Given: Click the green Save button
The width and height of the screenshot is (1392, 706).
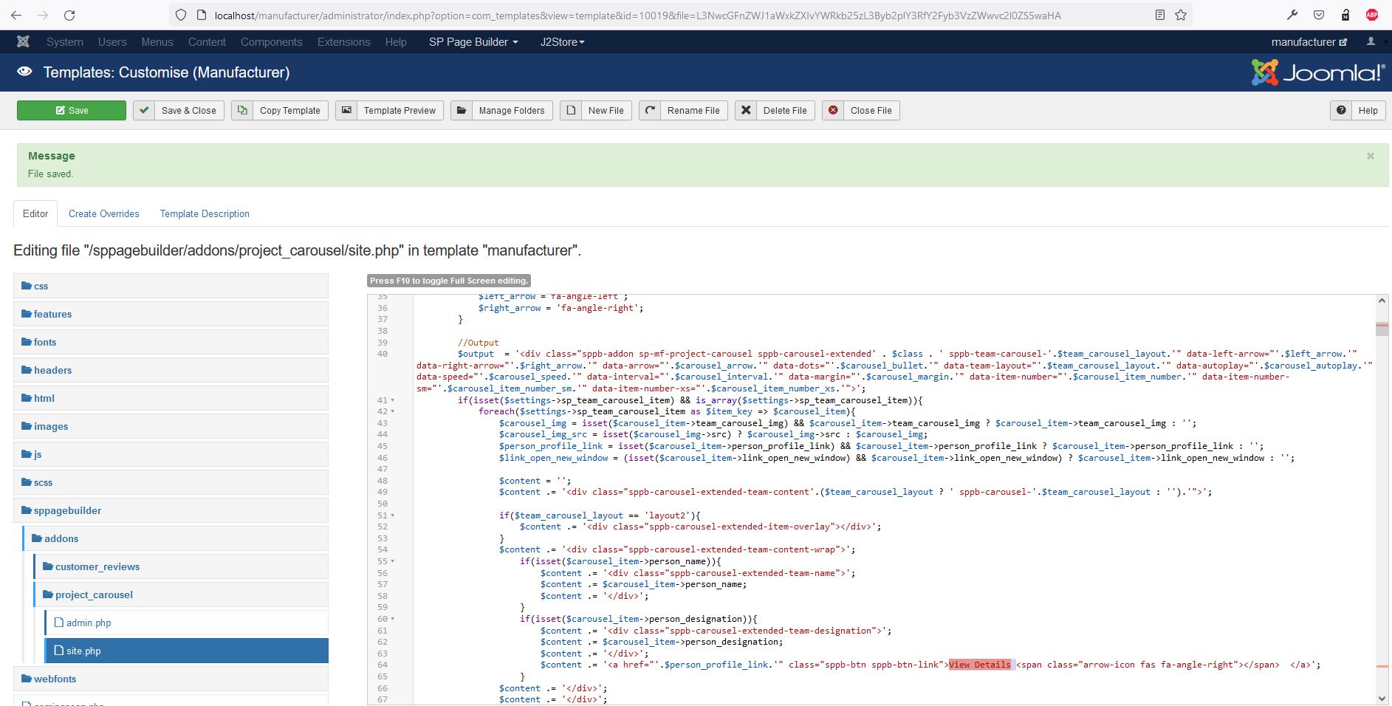Looking at the screenshot, I should [x=72, y=111].
